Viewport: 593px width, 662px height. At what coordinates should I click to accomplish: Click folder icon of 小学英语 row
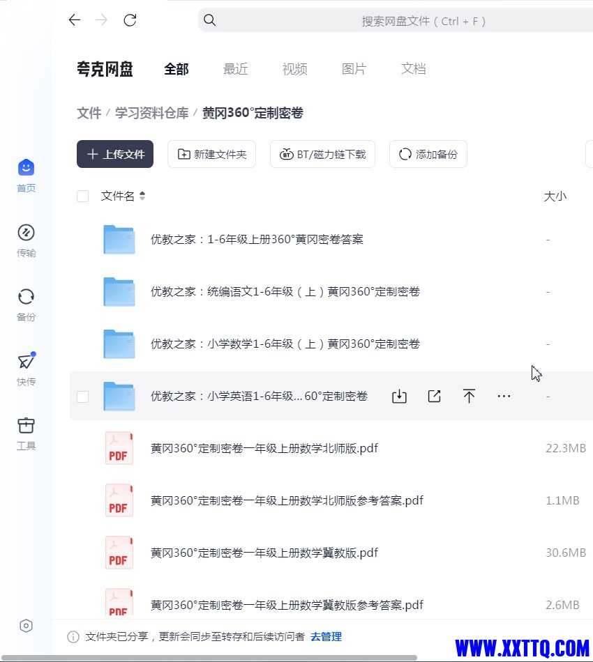point(119,396)
